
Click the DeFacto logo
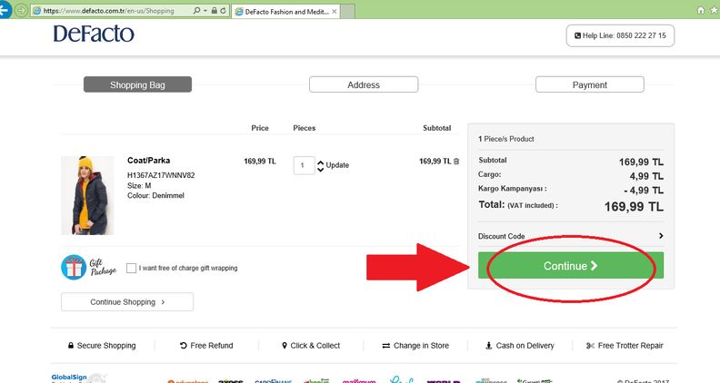click(x=94, y=34)
